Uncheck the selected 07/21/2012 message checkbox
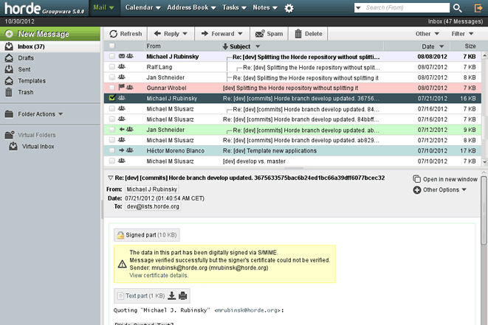The width and height of the screenshot is (488, 325). coord(112,98)
